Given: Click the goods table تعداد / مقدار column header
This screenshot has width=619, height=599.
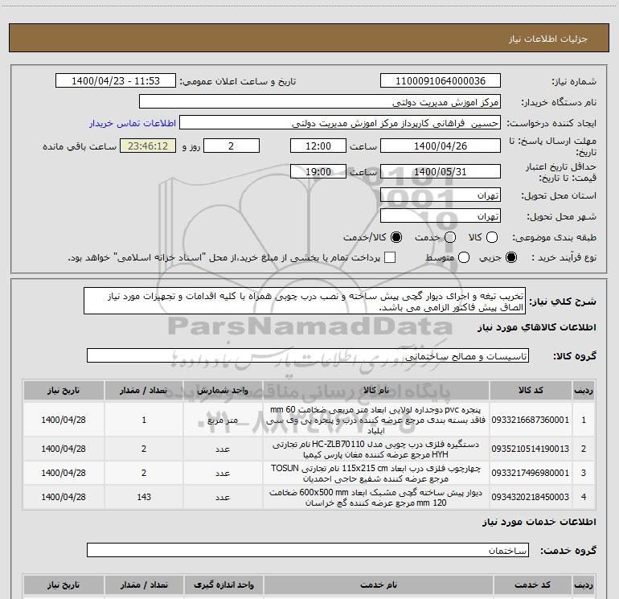Looking at the screenshot, I should point(144,390).
